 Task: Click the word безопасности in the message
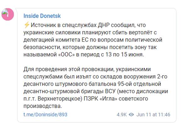pyautogui.click(x=42, y=47)
